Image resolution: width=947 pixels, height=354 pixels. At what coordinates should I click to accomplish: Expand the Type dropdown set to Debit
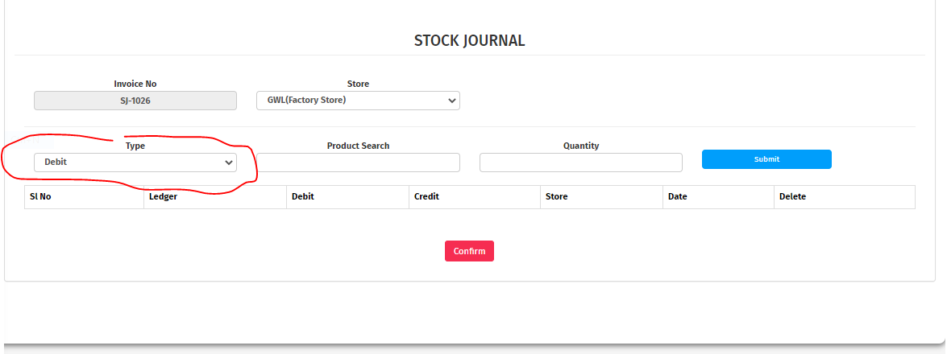coord(135,163)
